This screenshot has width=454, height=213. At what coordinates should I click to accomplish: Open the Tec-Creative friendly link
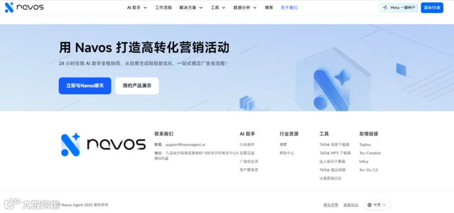pos(370,153)
